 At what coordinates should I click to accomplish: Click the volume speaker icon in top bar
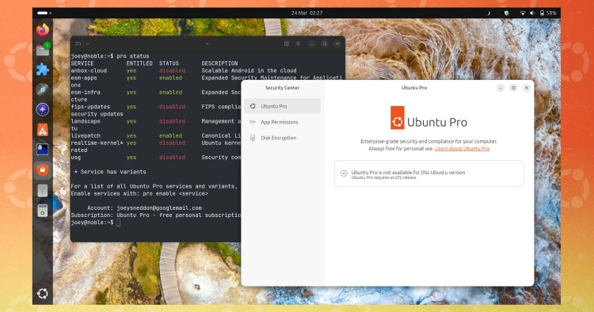coord(532,13)
